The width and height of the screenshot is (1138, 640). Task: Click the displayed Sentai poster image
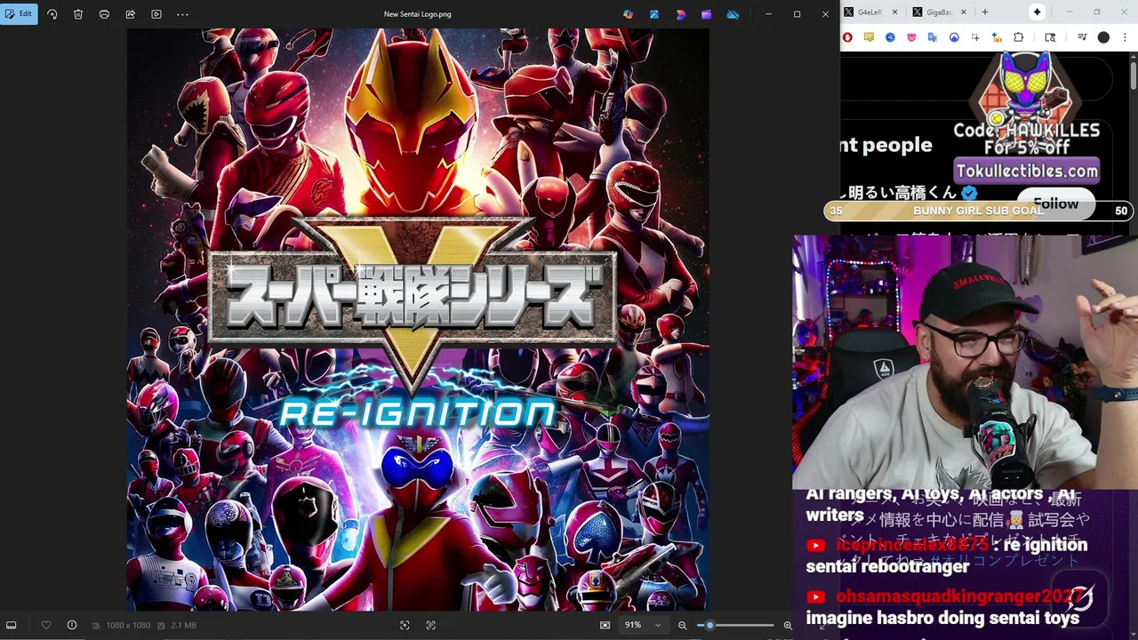click(418, 320)
